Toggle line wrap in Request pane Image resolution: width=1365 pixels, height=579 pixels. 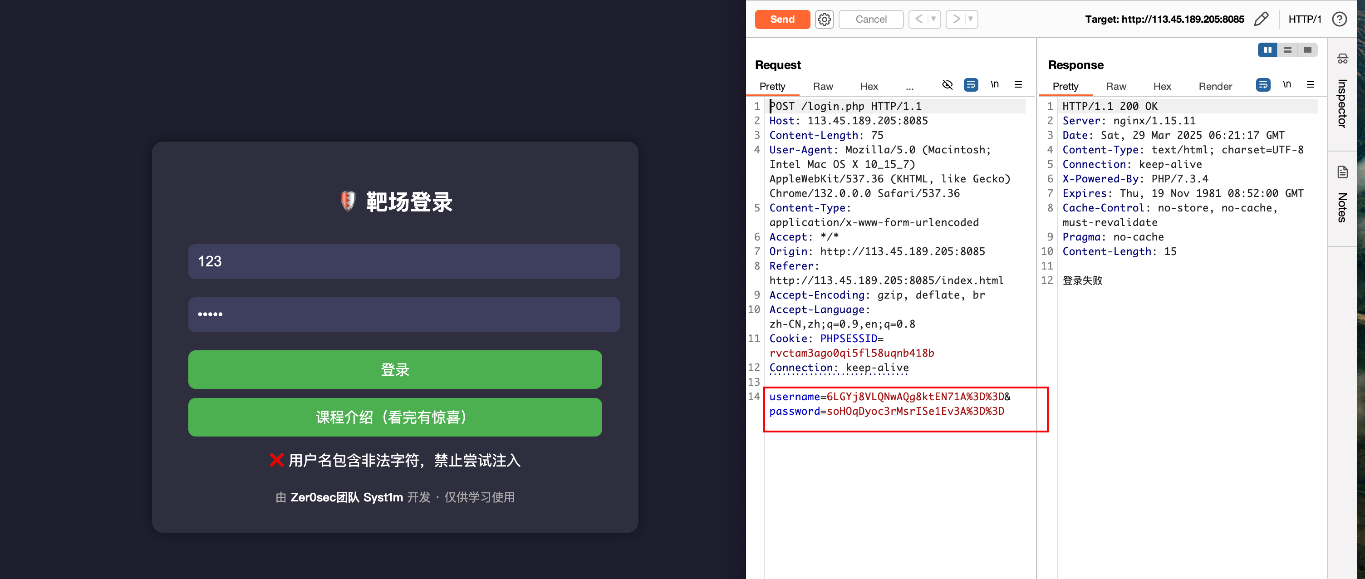(x=971, y=85)
